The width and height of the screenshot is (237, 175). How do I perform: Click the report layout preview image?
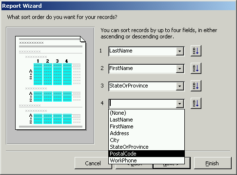(x=50, y=86)
